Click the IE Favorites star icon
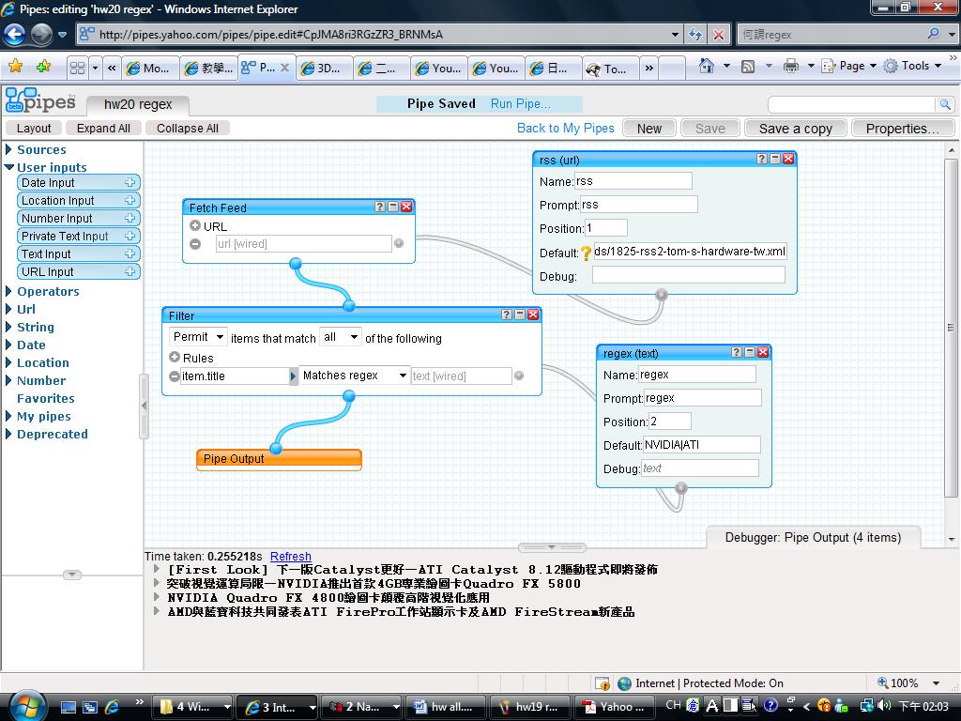Viewport: 961px width, 721px height. (x=16, y=67)
